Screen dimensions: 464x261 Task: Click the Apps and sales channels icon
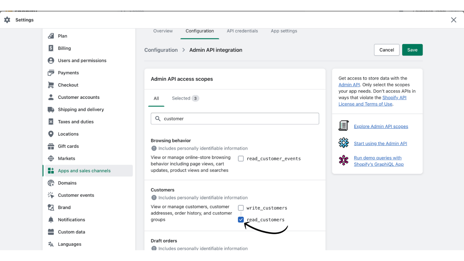(x=51, y=171)
